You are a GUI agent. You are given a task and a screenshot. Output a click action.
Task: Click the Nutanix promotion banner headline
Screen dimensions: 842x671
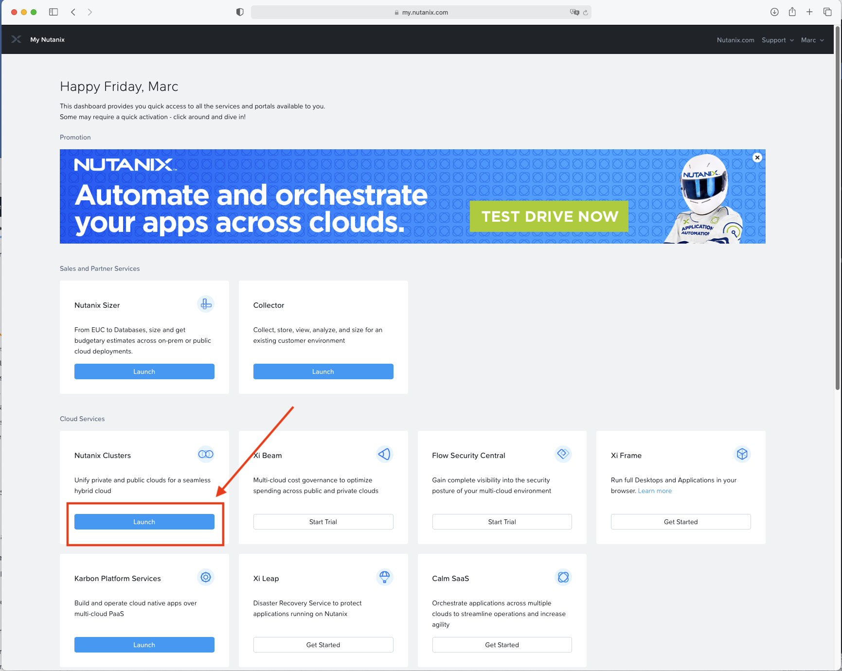[x=251, y=209]
